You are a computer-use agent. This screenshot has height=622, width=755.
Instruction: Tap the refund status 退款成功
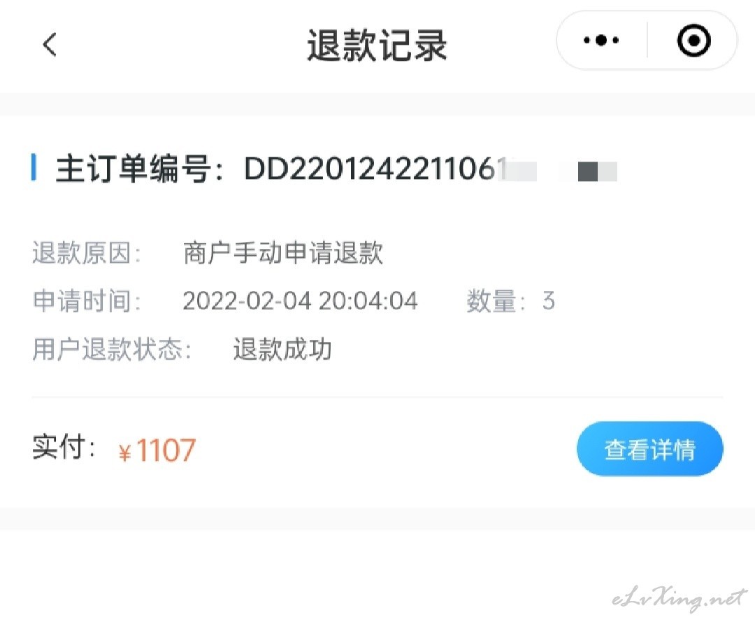282,349
